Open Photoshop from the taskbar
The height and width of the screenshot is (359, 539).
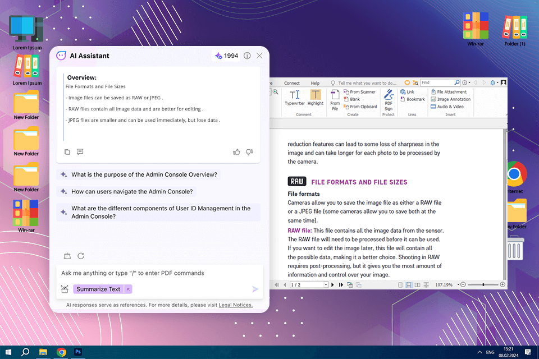78,352
